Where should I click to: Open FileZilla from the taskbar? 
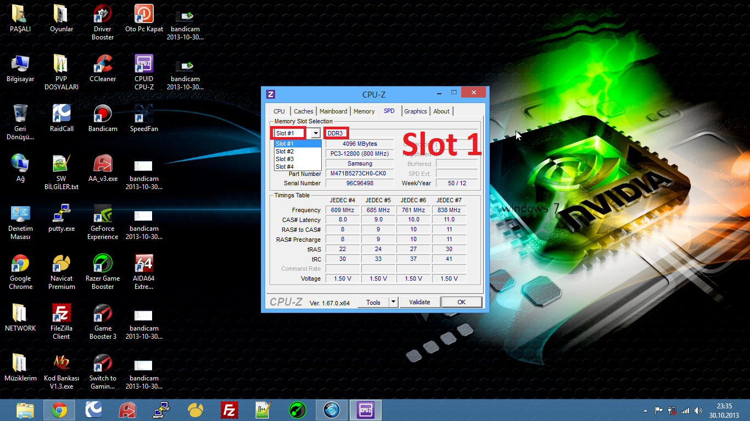point(229,410)
